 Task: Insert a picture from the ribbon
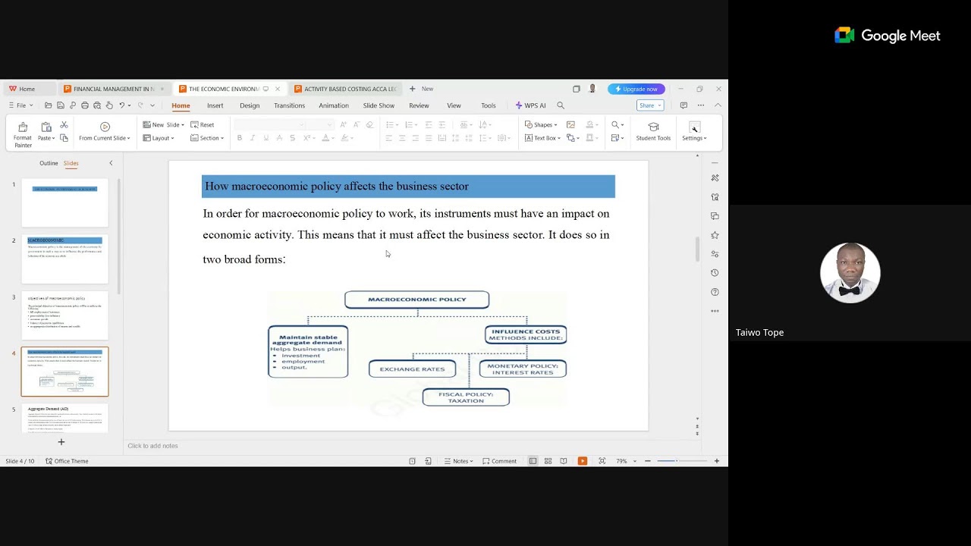click(x=570, y=125)
